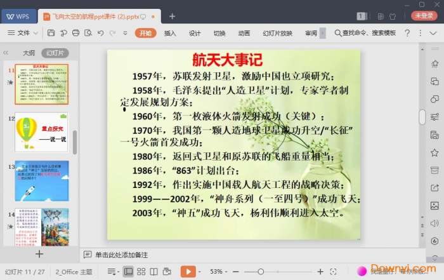Viewport: 444px width, 280px height.
Task: Open the help question mark icon
Action: (407, 33)
